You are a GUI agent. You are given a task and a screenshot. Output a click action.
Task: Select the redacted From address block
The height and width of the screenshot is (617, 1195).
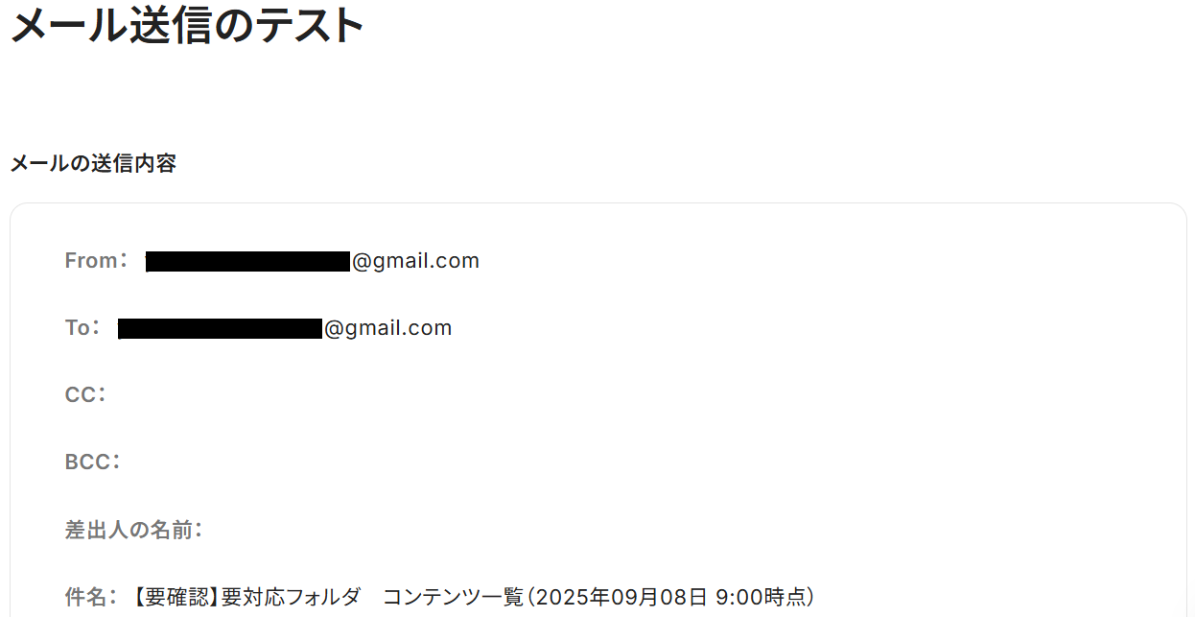pyautogui.click(x=248, y=262)
